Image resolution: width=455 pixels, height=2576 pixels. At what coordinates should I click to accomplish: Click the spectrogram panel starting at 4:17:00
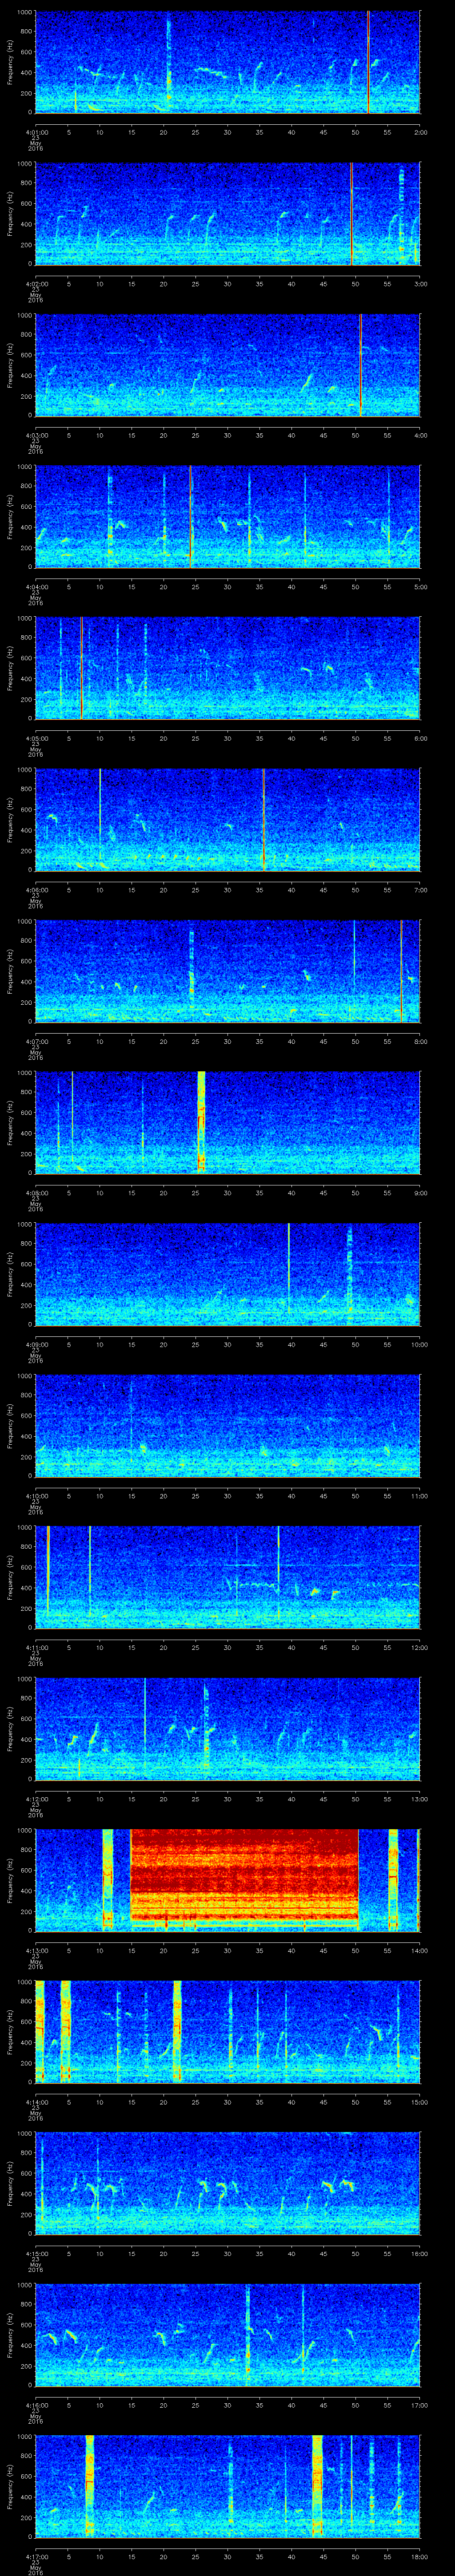tap(227, 2486)
